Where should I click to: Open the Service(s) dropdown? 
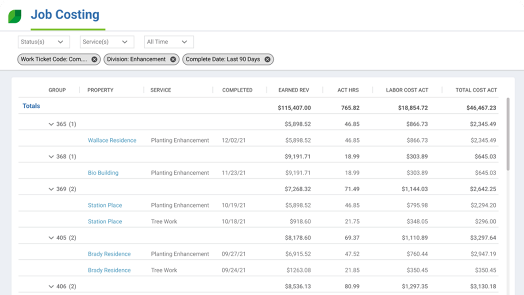[106, 42]
